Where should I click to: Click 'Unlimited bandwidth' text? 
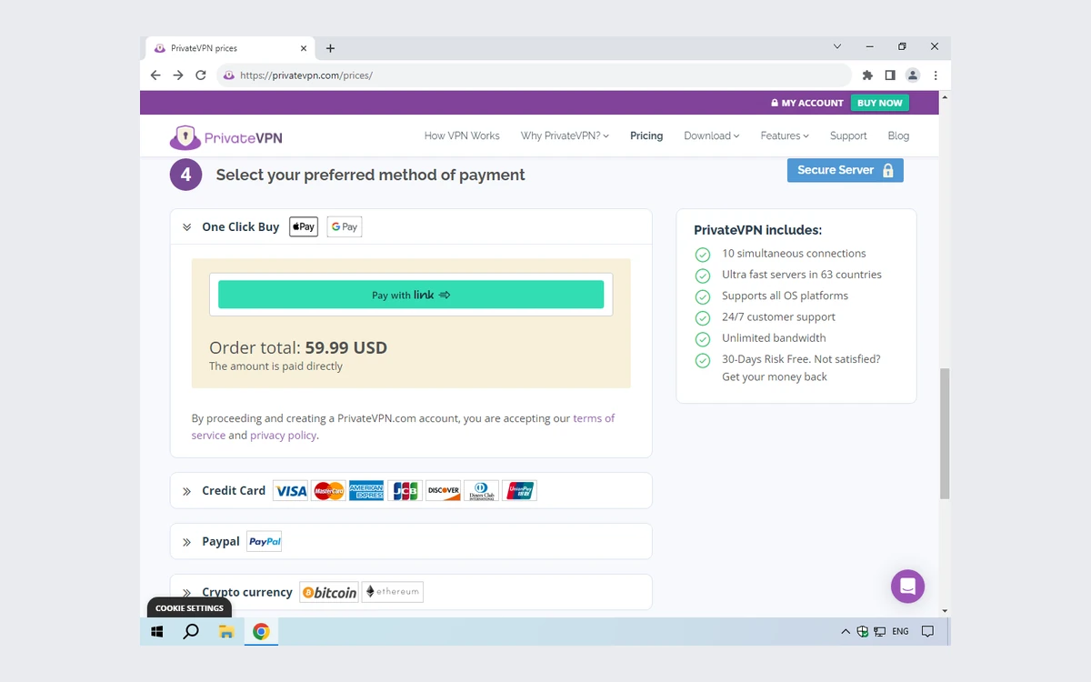(x=774, y=338)
